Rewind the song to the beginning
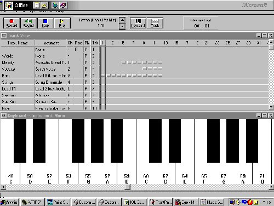Image resolution: width=274 pixels, height=206 pixels. pyautogui.click(x=28, y=23)
